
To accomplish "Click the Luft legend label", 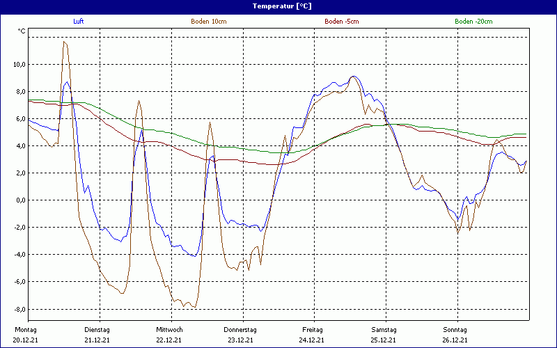I will click(78, 22).
